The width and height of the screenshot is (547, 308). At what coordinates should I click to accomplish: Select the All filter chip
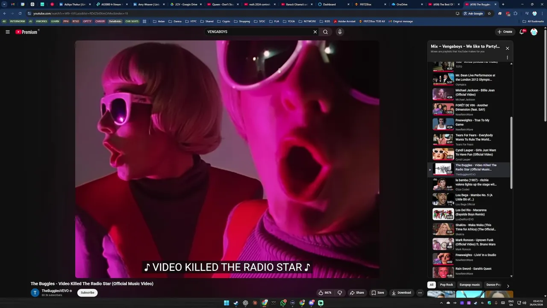point(432,284)
